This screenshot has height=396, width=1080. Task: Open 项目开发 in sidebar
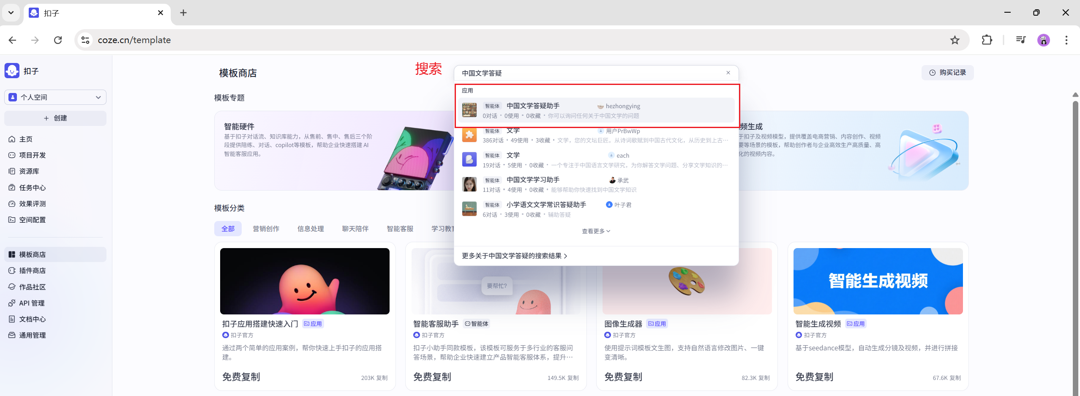pyautogui.click(x=55, y=155)
